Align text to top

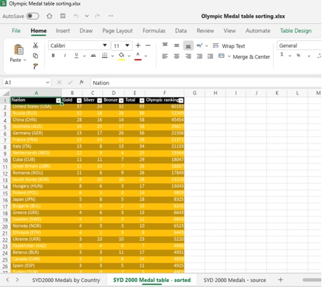click(165, 45)
